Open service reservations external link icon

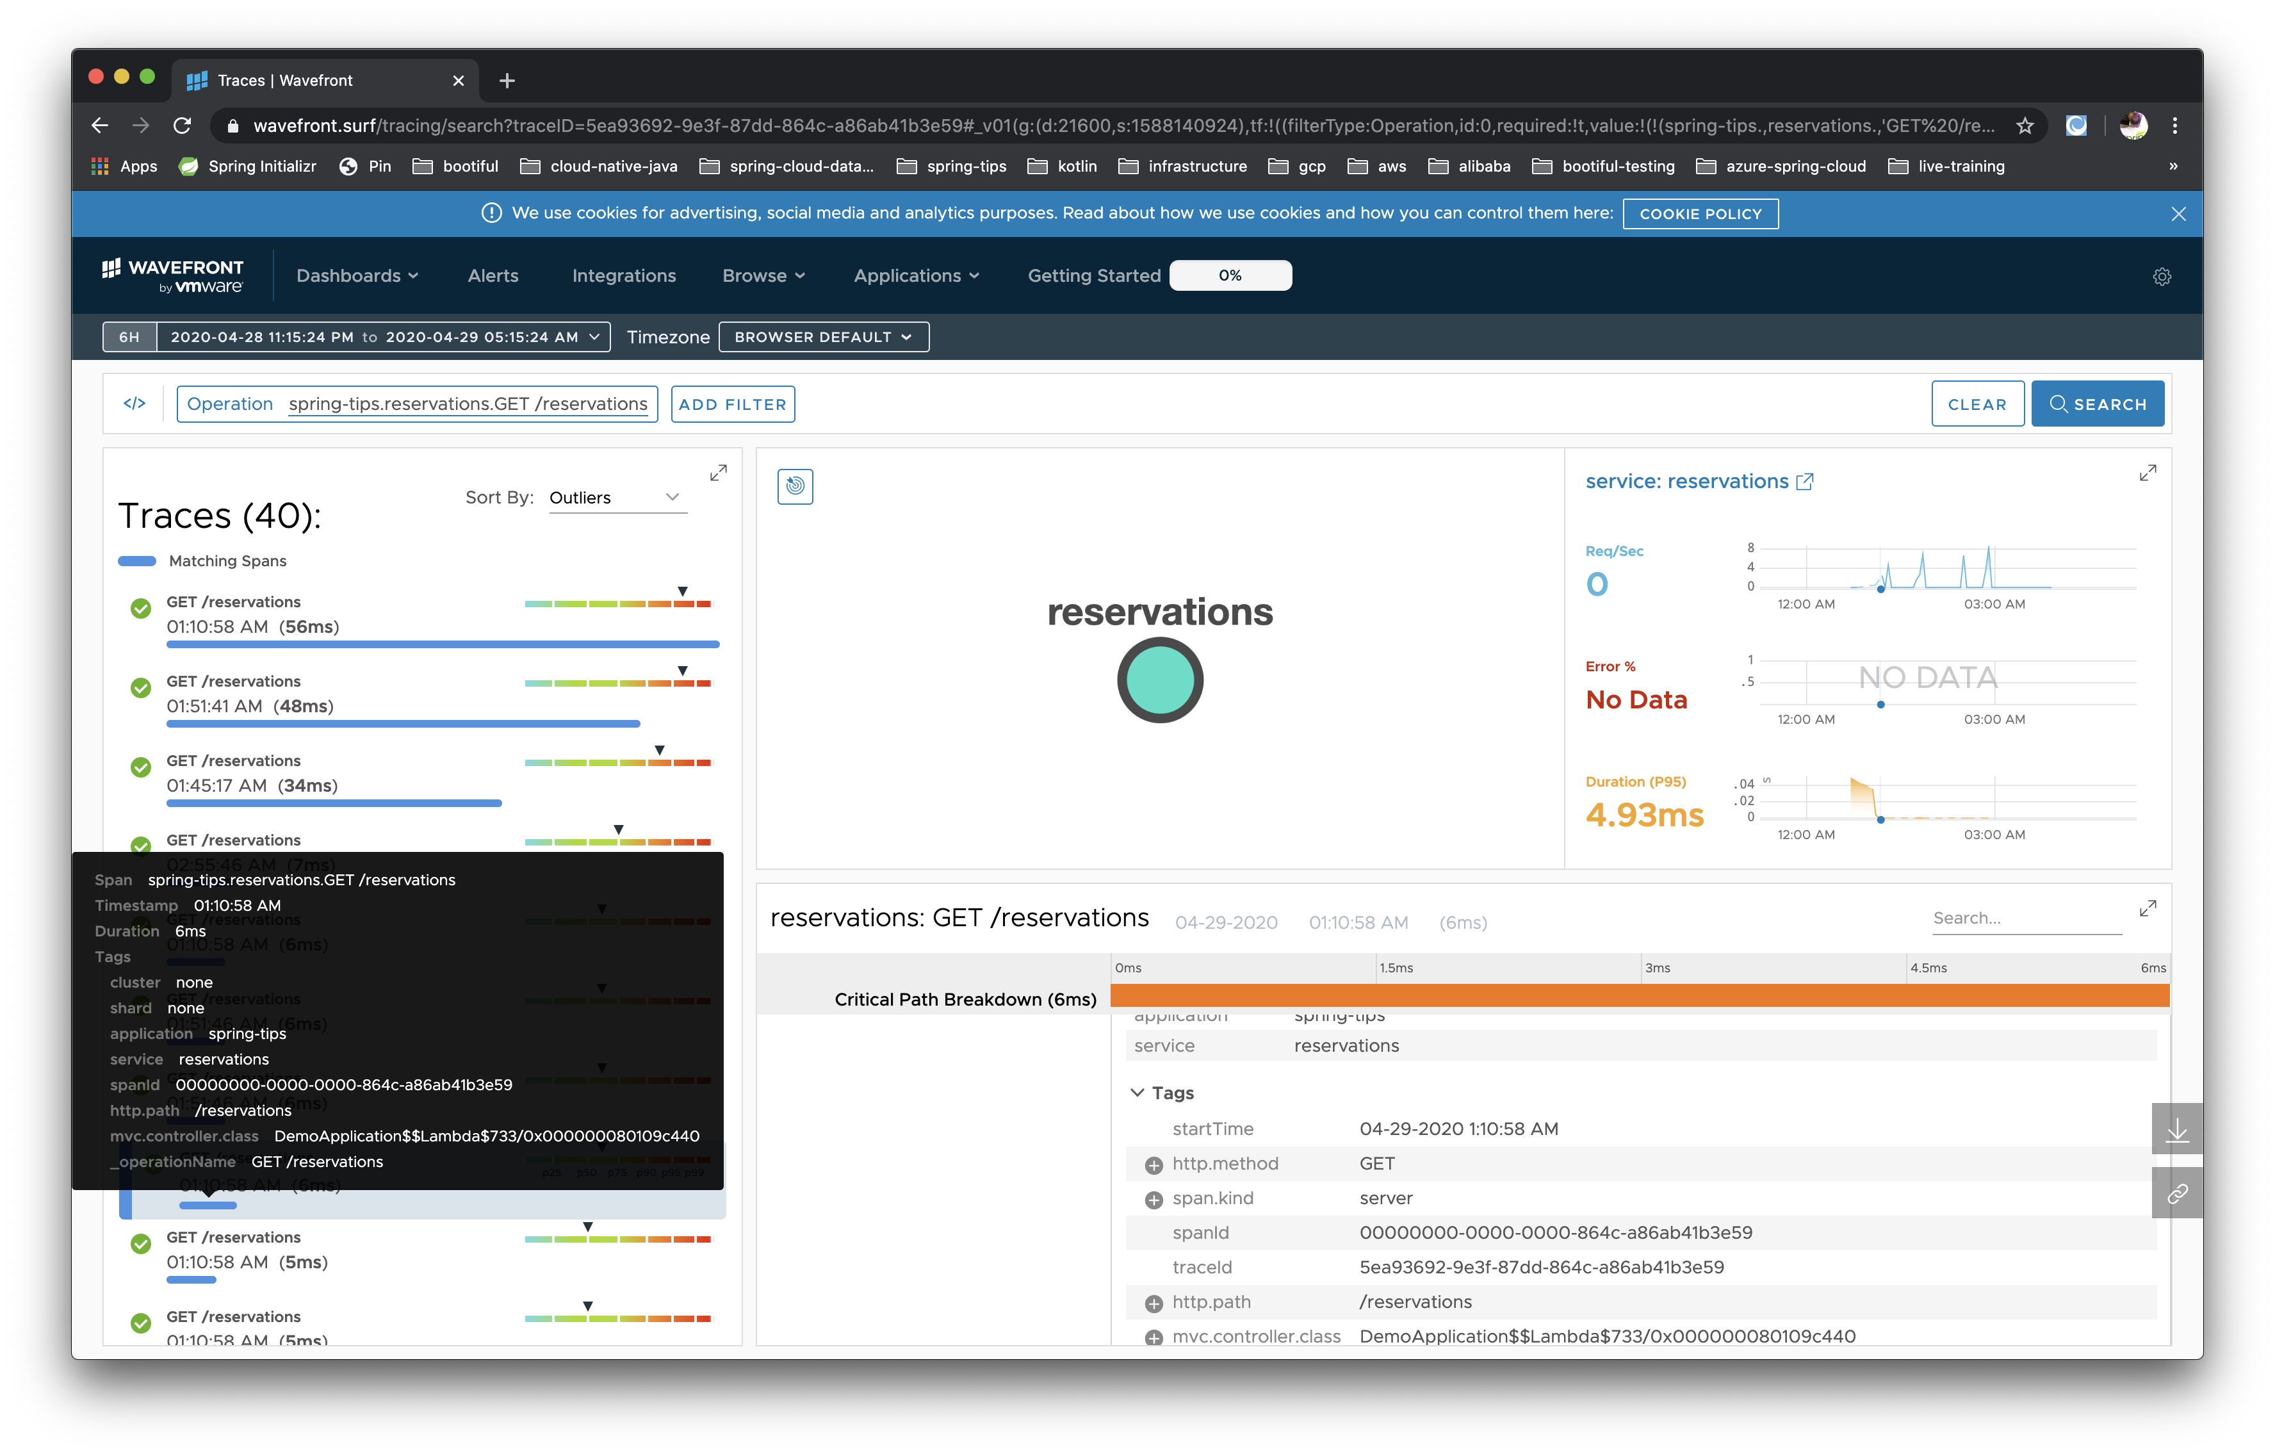pos(1804,482)
